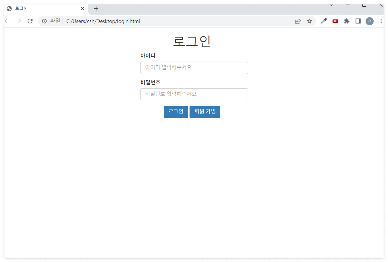The image size is (388, 262).
Task: Click the blue 로그인 button
Action: point(176,112)
